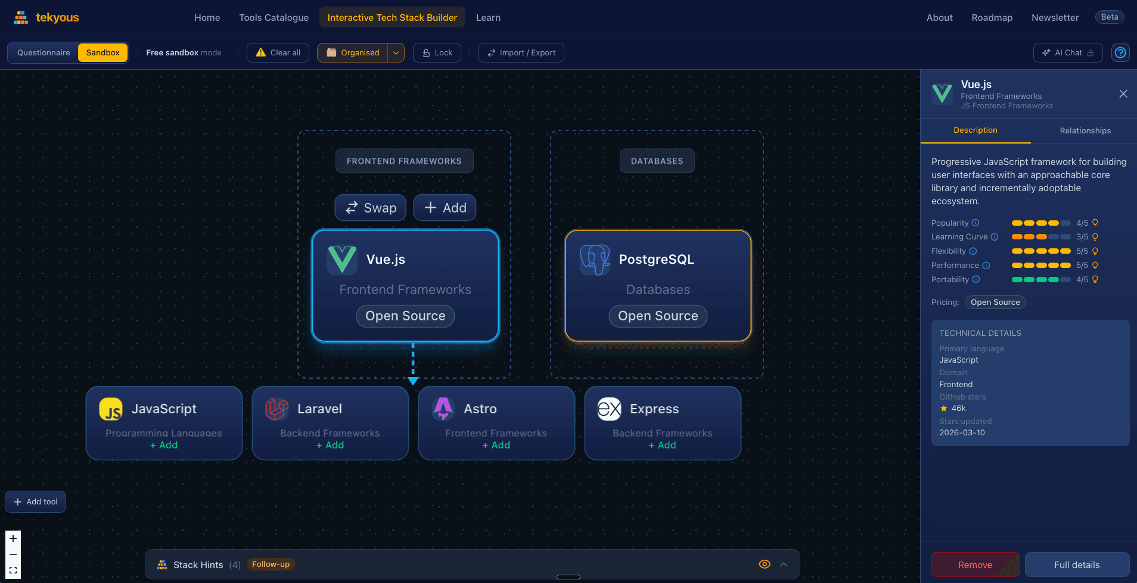Toggle Stack Hints visibility eye
Image resolution: width=1137 pixels, height=583 pixels.
point(765,564)
